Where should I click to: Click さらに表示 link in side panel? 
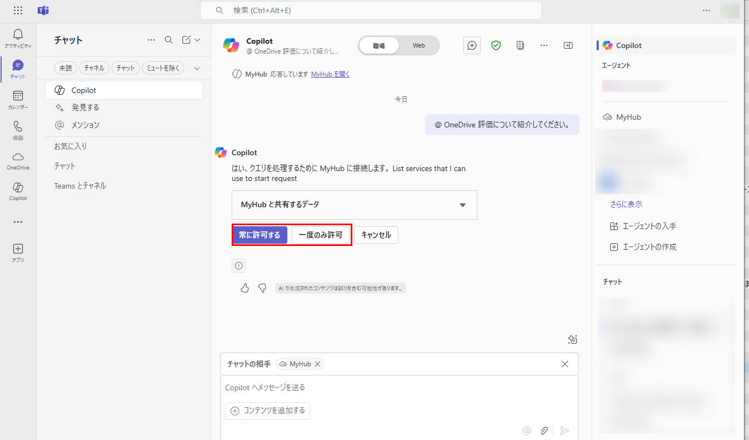(x=626, y=204)
